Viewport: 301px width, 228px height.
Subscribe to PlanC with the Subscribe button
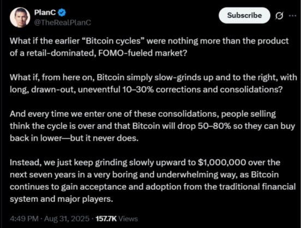244,15
